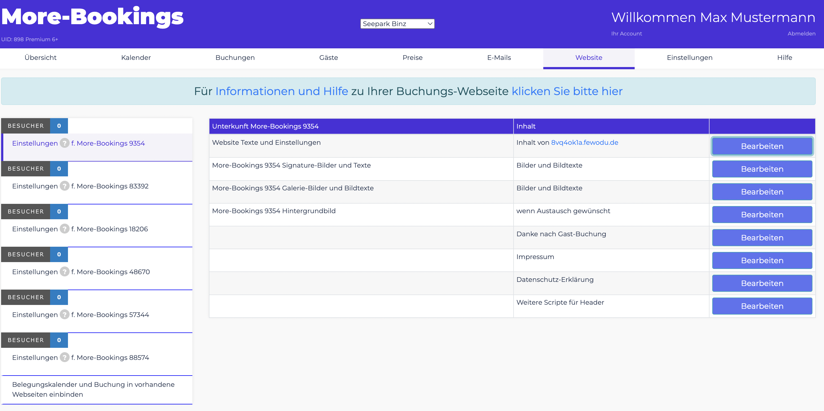Edit Weitere Scripte für Header
Viewport: 824px width, 411px height.
pos(762,306)
